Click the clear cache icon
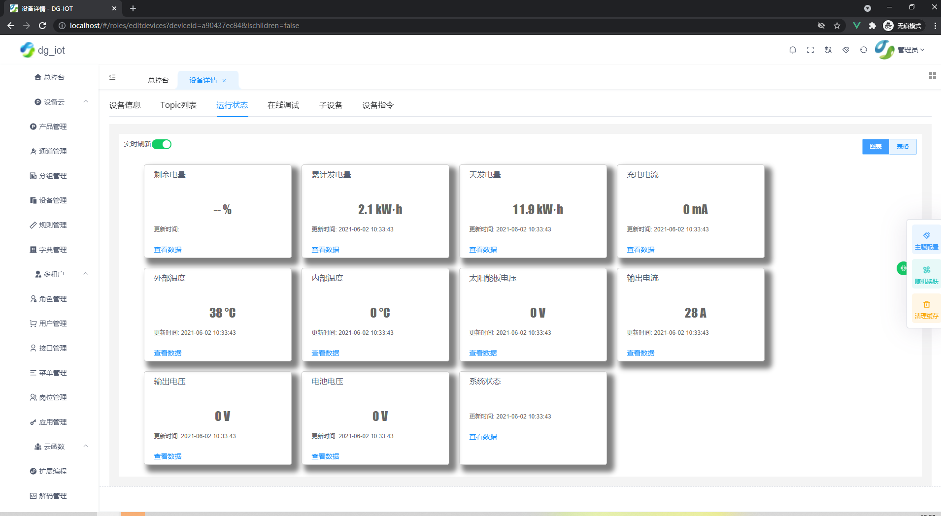Viewport: 941px width, 516px height. pyautogui.click(x=926, y=309)
